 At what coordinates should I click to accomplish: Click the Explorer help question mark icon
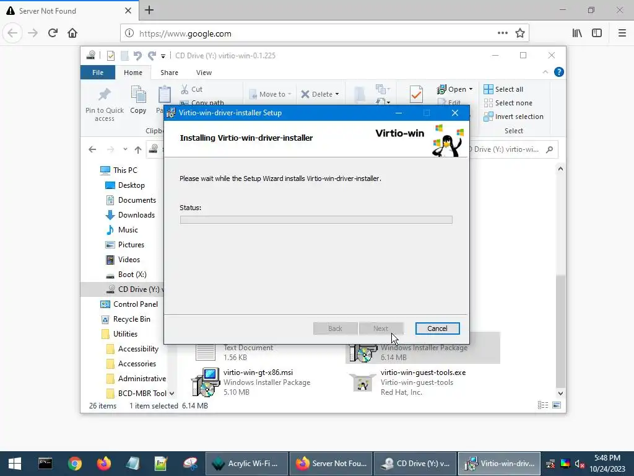(559, 72)
